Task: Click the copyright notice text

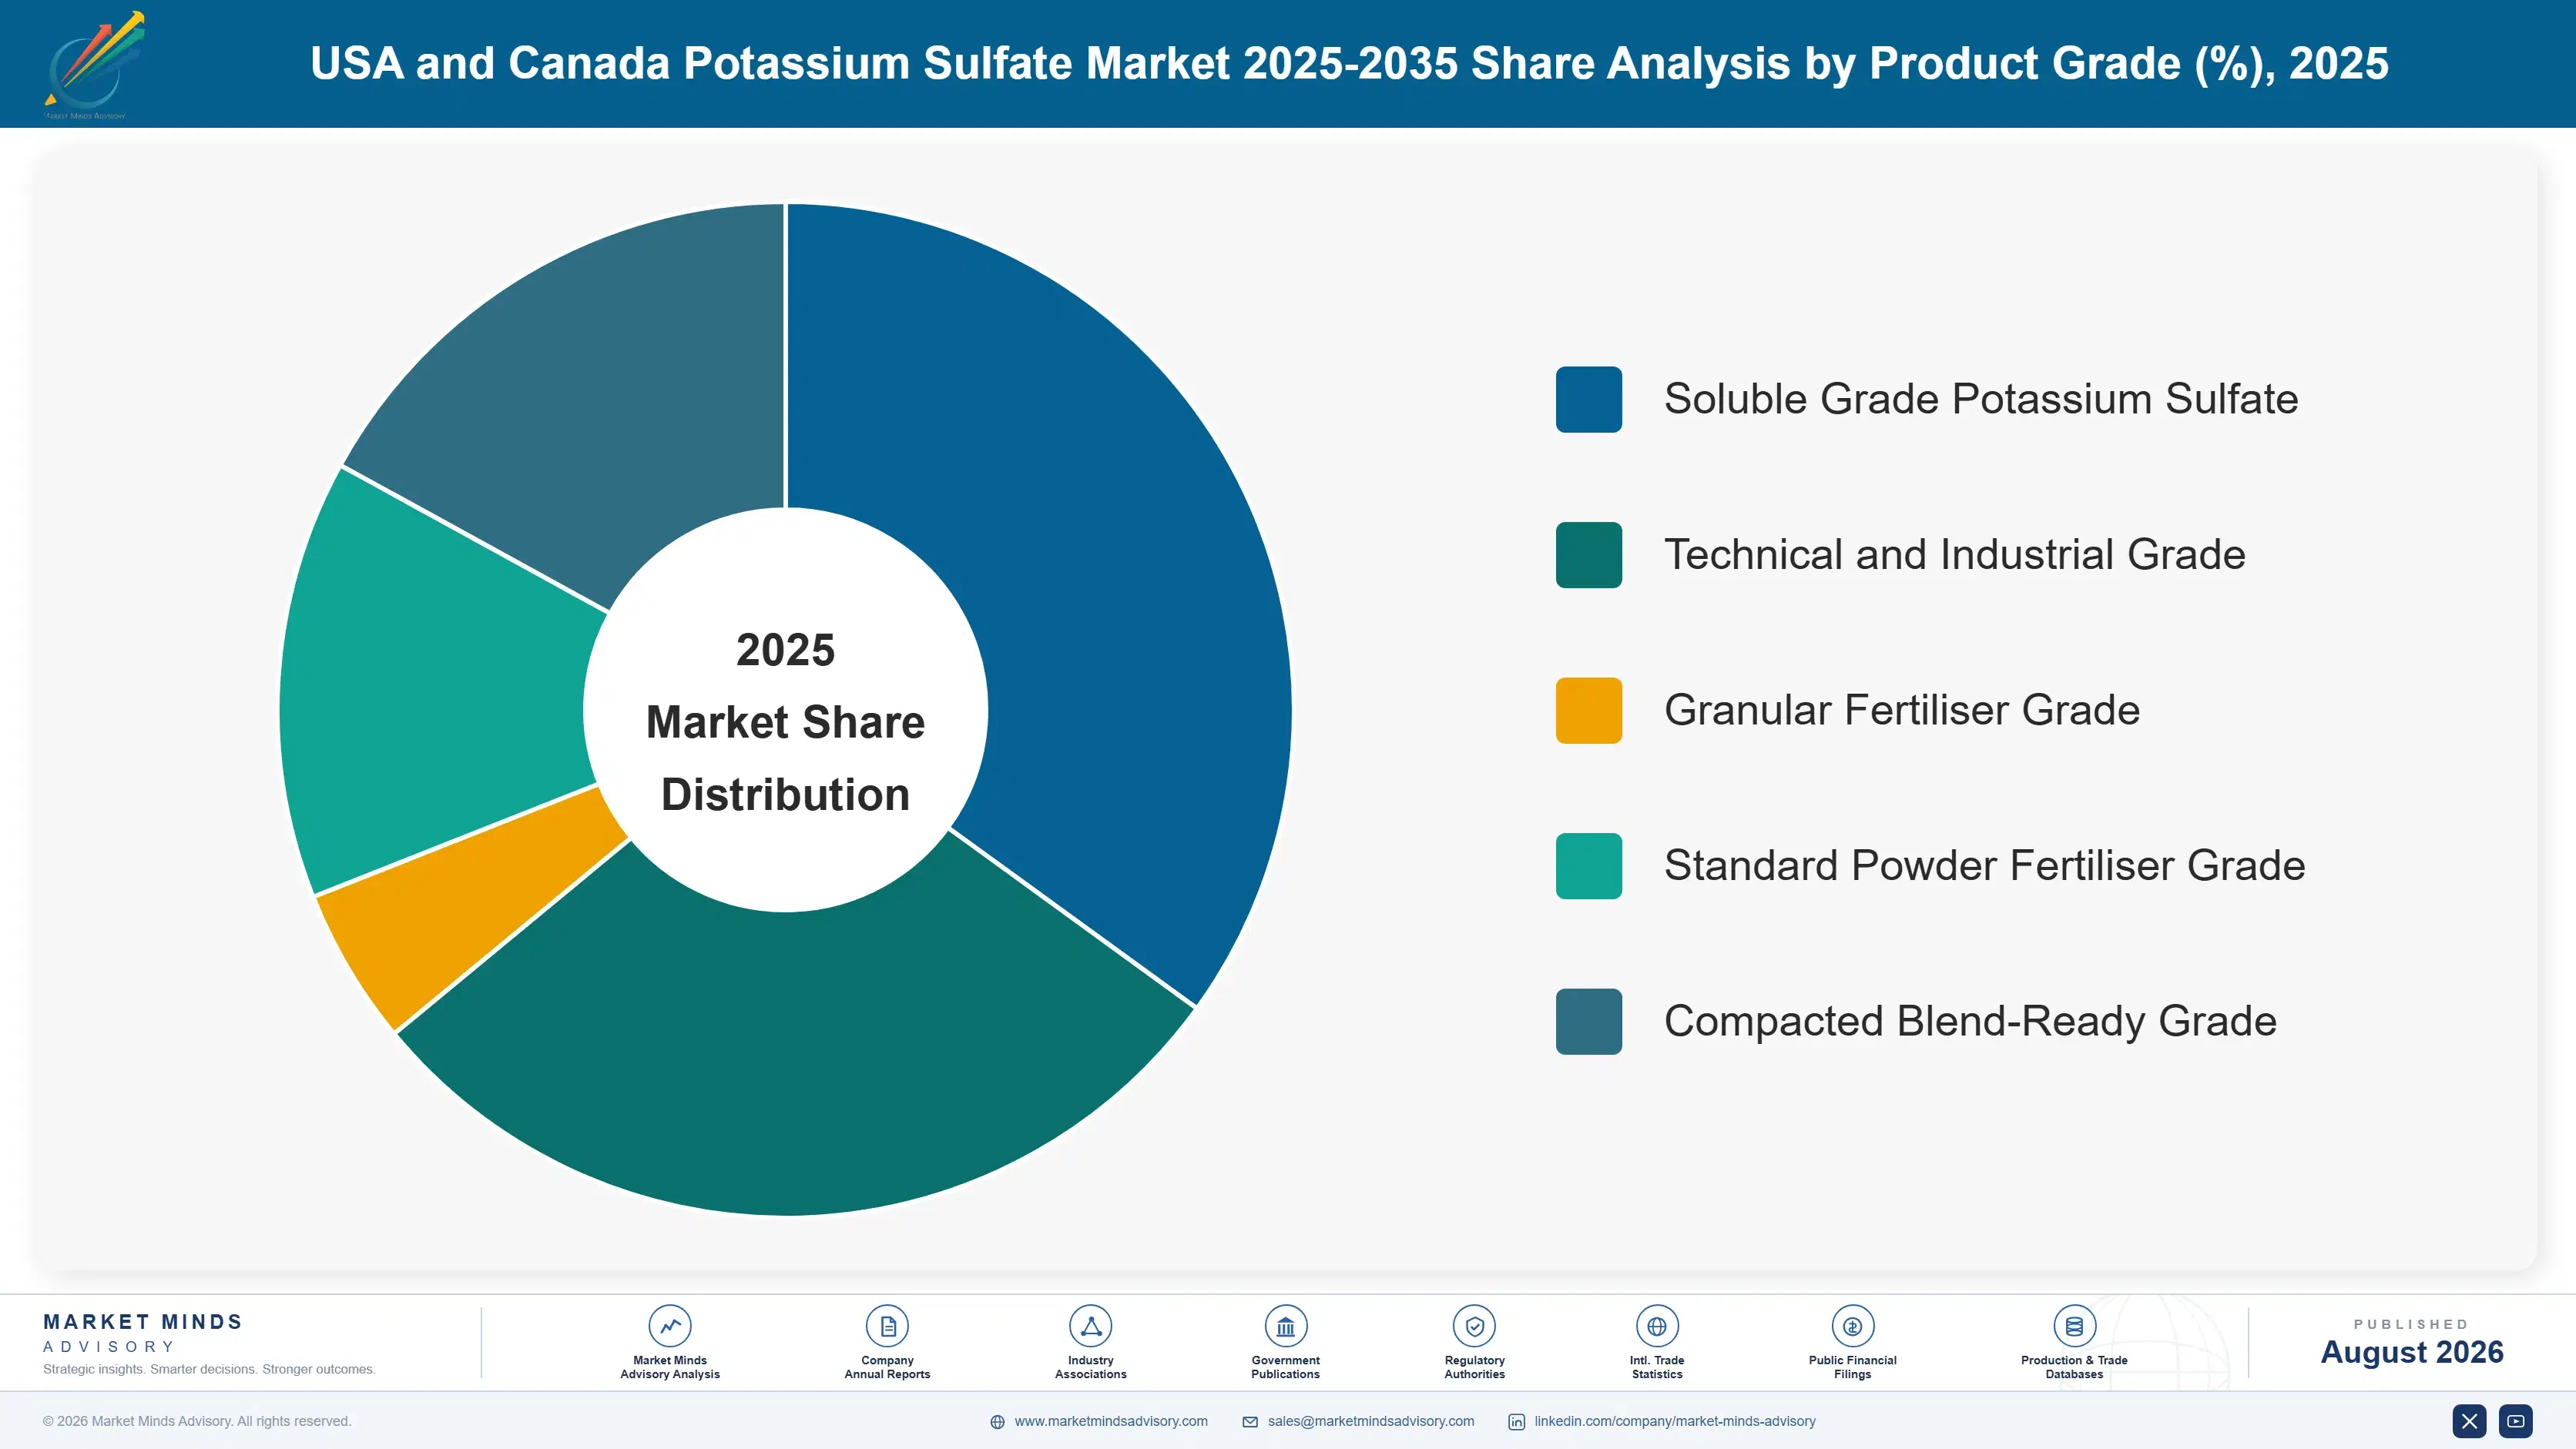Action: coord(197,1421)
